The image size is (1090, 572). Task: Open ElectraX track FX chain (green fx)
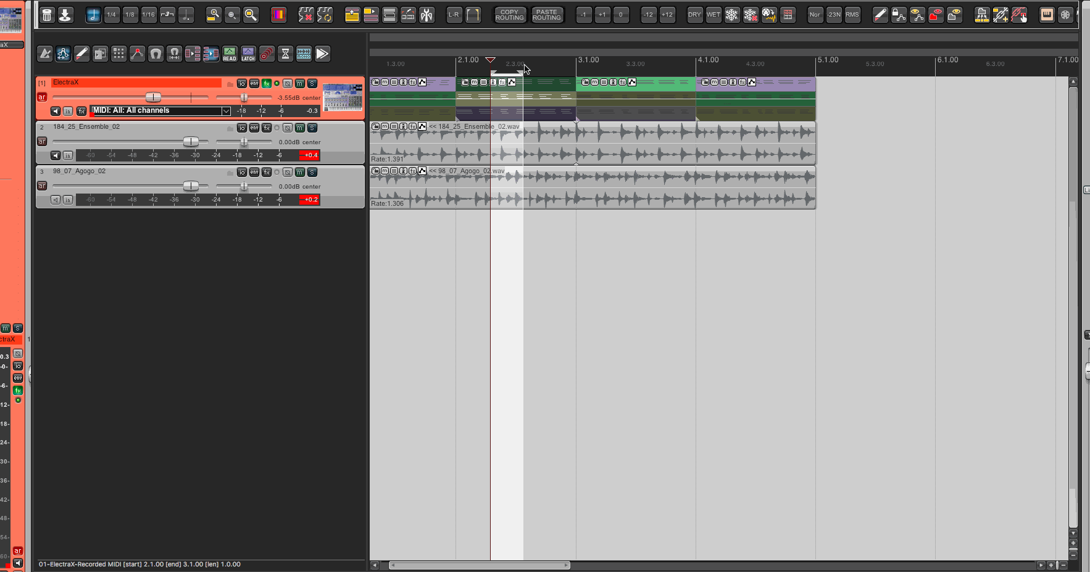point(267,83)
